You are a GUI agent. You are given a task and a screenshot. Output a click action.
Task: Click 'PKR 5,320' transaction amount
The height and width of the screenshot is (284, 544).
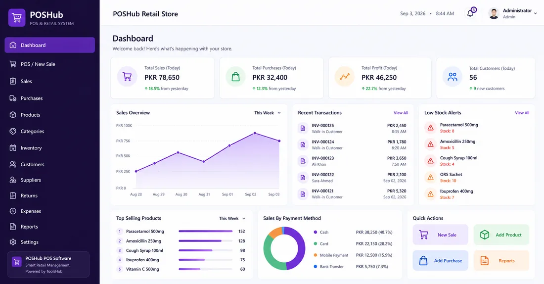pos(397,191)
